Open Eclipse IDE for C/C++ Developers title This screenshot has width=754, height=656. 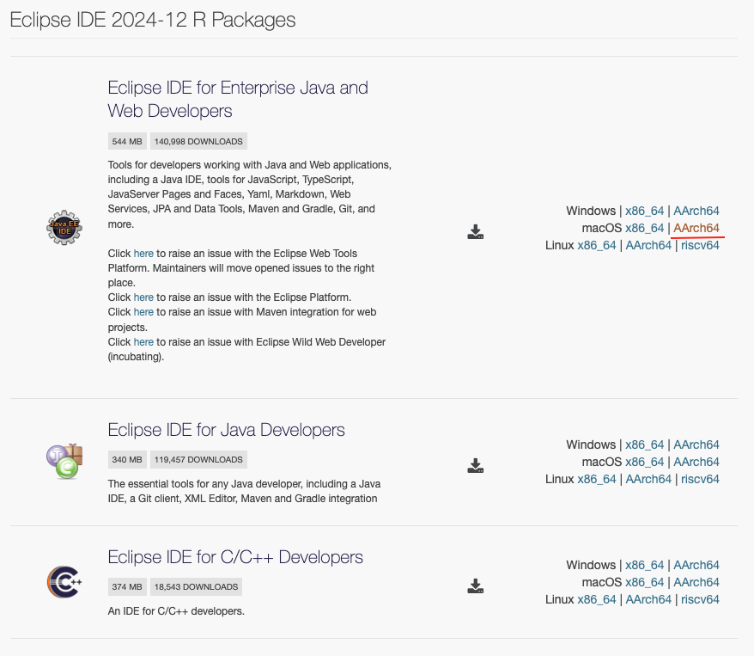pos(235,557)
